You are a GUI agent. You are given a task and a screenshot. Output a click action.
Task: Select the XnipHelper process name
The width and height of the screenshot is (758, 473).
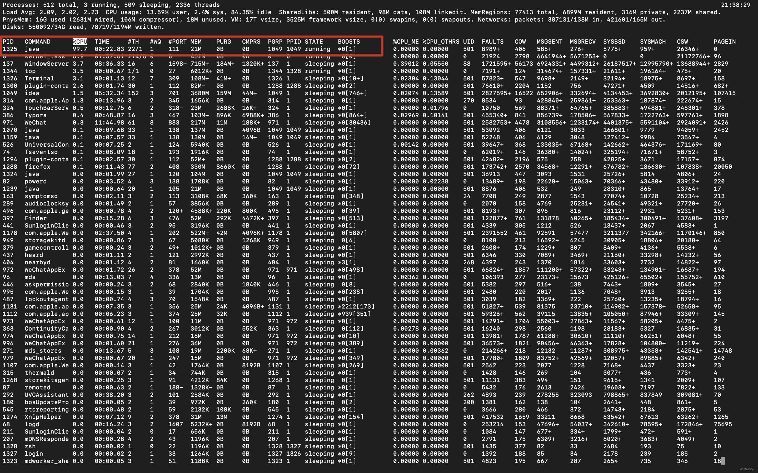pos(43,417)
